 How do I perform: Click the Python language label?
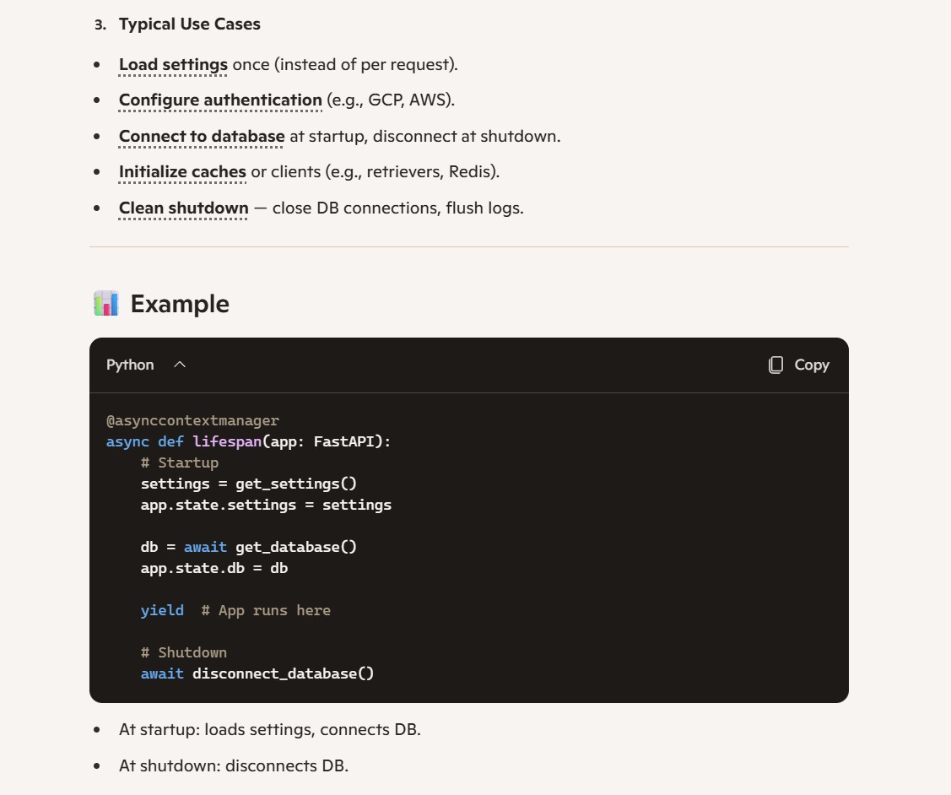130,365
